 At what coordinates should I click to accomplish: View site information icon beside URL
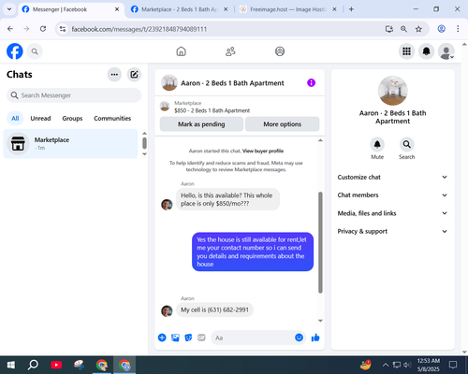pyautogui.click(x=63, y=29)
